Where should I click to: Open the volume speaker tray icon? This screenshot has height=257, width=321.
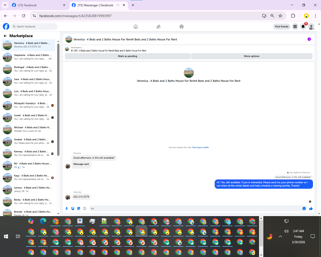(x=286, y=231)
